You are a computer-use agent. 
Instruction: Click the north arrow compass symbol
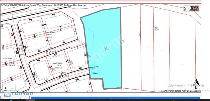[x=196, y=84]
